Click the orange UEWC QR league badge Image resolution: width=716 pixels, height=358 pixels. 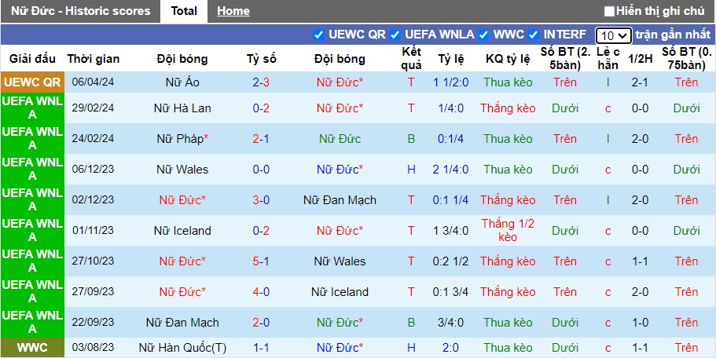(32, 82)
